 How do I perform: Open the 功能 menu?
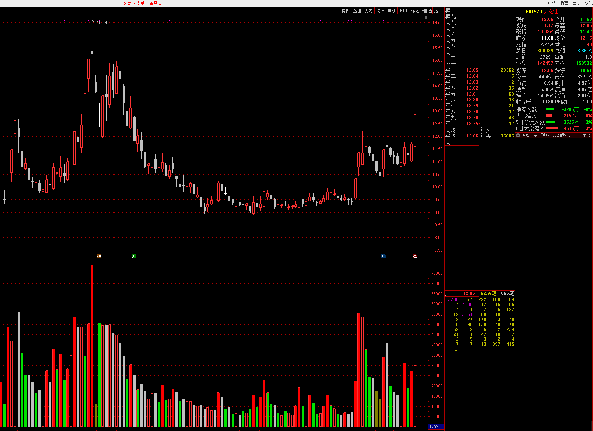coord(551,3)
